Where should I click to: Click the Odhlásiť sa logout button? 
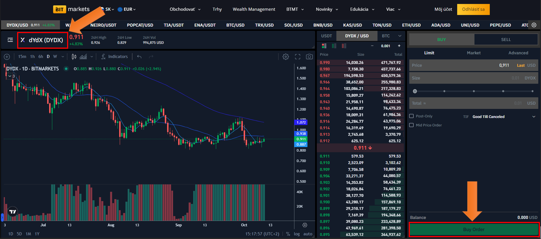pyautogui.click(x=473, y=9)
